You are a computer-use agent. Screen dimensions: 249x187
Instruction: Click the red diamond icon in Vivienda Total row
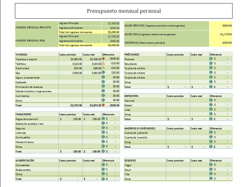[103, 105]
